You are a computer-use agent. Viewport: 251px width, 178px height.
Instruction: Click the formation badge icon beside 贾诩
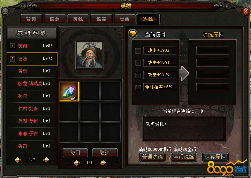point(13,46)
